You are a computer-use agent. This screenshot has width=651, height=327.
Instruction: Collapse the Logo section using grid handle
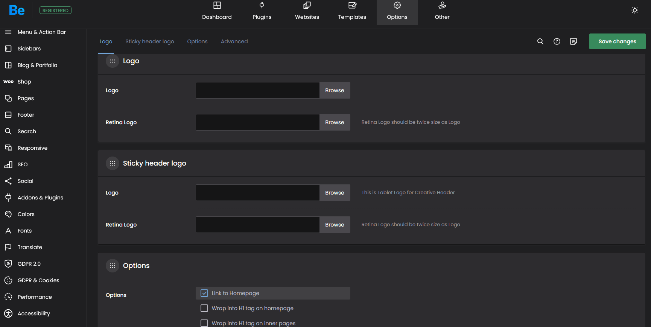click(x=113, y=61)
